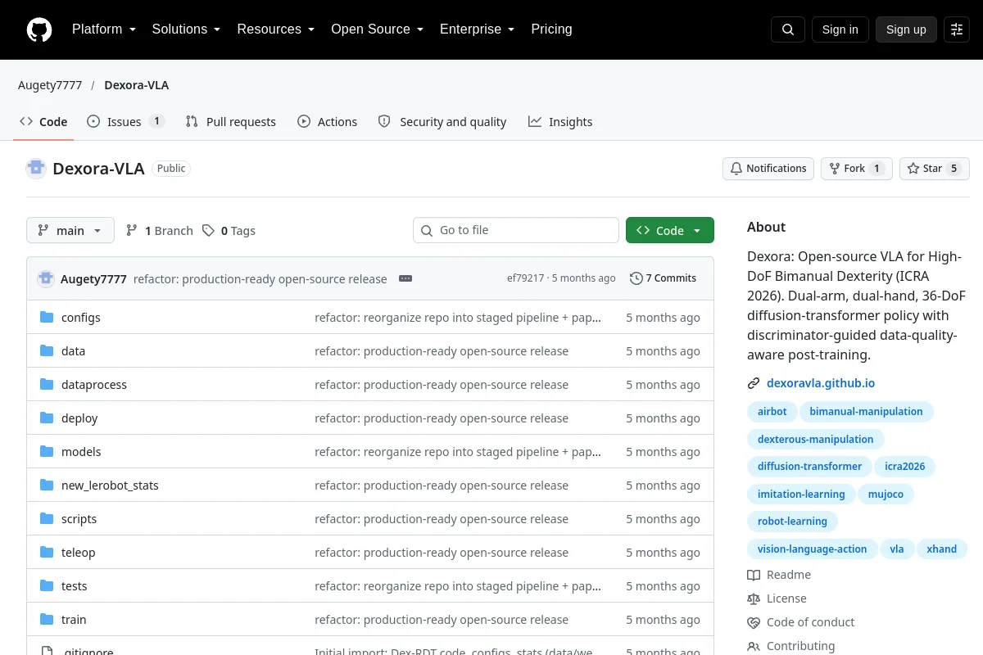
Task: Click the Readme book icon
Action: point(754,575)
